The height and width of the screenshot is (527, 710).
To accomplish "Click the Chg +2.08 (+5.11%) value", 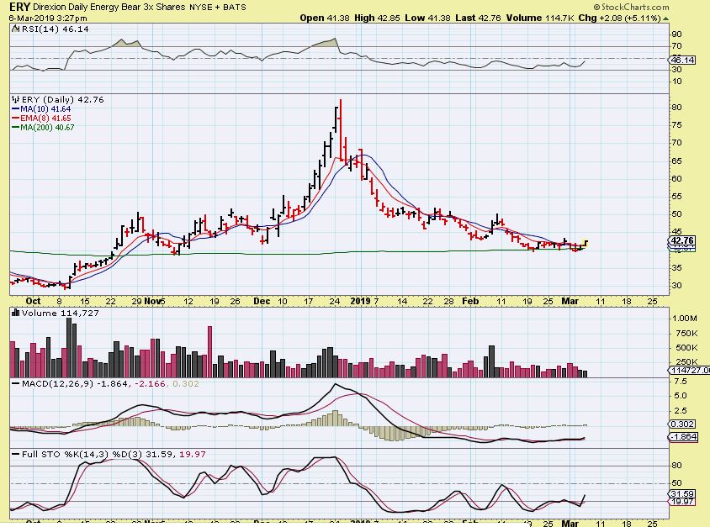I will 619,18.
